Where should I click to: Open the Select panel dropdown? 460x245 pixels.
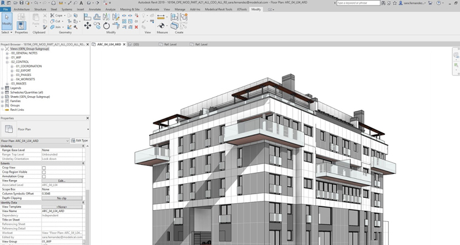7,32
